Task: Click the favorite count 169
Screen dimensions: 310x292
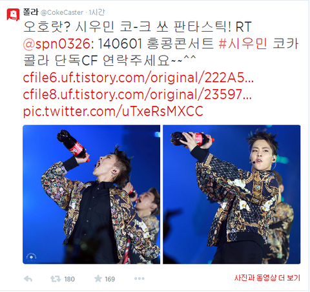Action: 110,279
